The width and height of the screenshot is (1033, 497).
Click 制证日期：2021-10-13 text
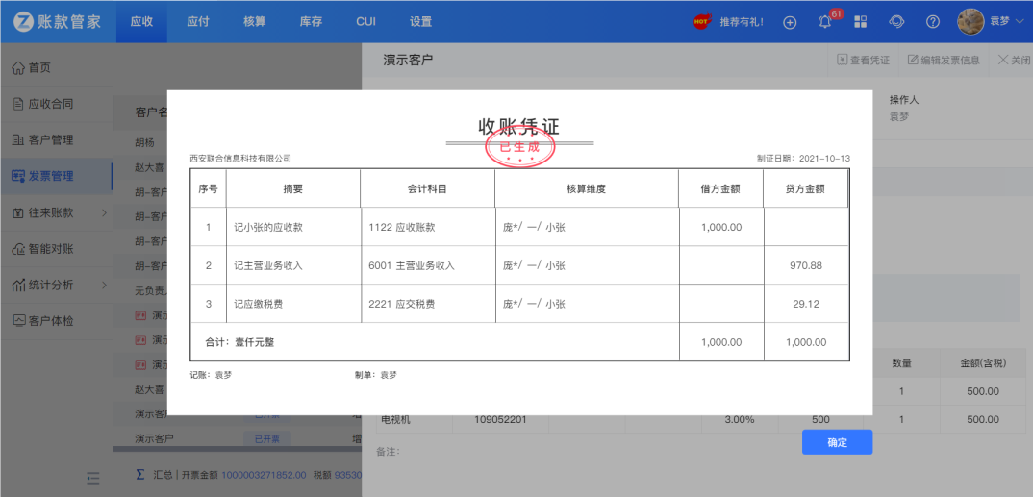click(804, 159)
